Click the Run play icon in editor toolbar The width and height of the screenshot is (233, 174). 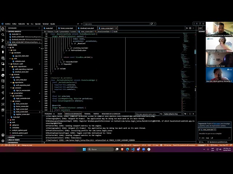pos(187,28)
